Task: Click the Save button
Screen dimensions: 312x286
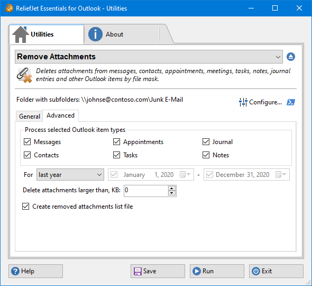Action: (158, 271)
